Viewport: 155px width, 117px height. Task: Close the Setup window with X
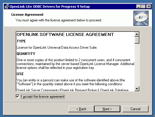(149, 7)
